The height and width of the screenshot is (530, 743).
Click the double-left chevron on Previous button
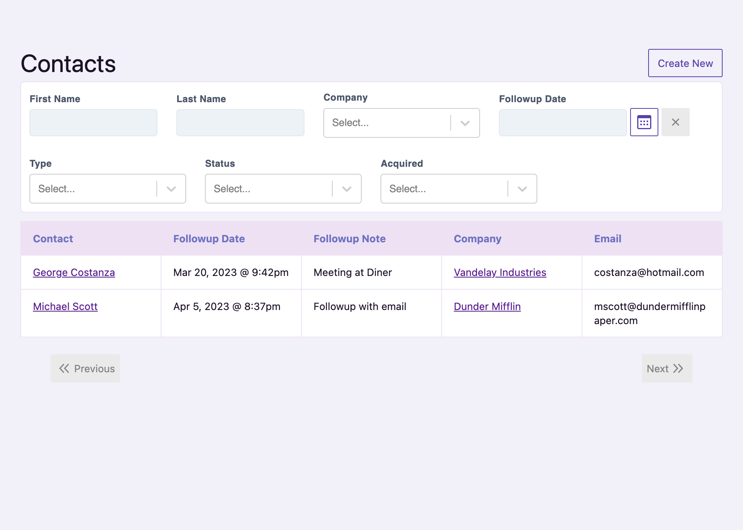[x=64, y=368]
